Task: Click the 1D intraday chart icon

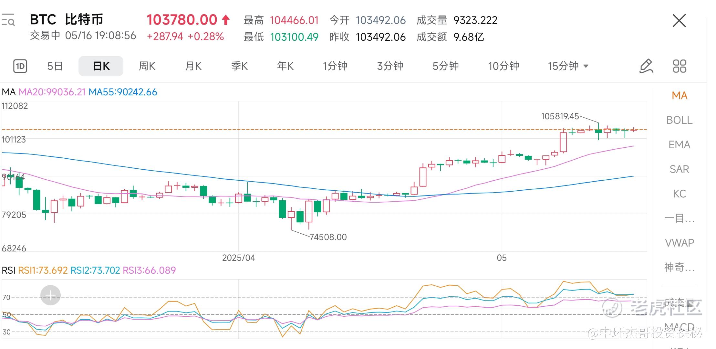Action: click(20, 66)
